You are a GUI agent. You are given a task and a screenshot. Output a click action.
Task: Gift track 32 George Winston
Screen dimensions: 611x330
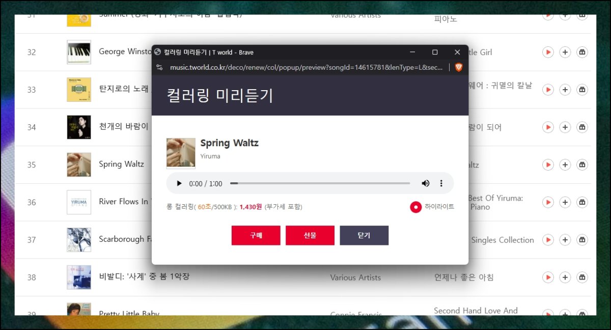(x=582, y=52)
